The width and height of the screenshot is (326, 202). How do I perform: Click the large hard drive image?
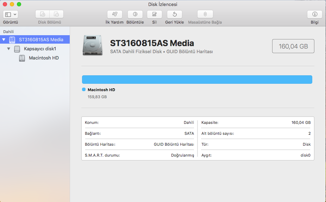click(x=93, y=45)
